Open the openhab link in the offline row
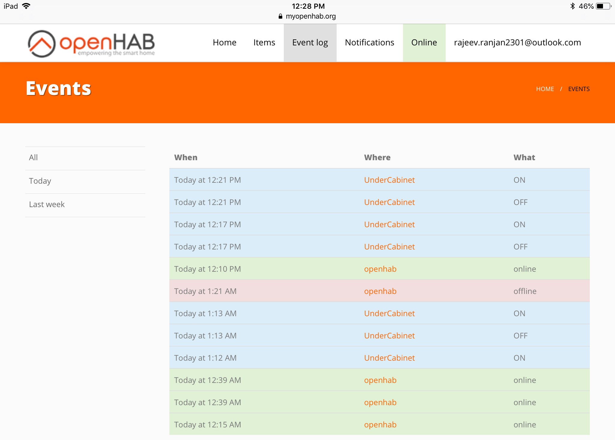Image resolution: width=615 pixels, height=440 pixels. pos(380,291)
